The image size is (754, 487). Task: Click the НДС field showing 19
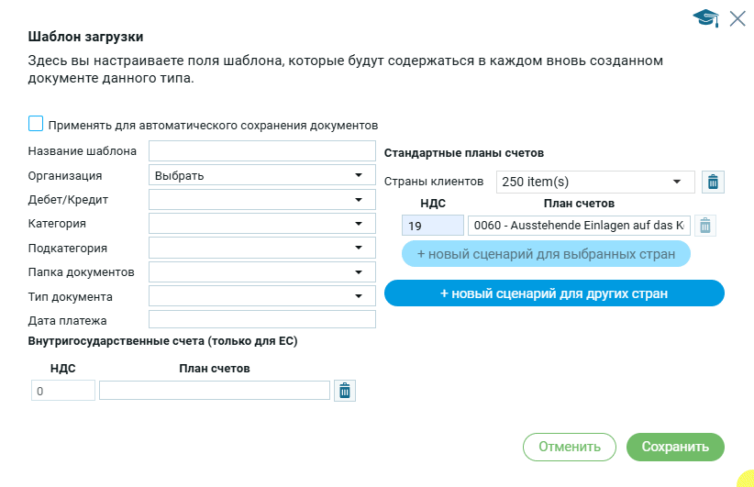point(432,226)
